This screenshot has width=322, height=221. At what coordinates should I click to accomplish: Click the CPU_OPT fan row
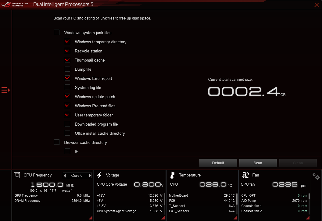coord(274,196)
